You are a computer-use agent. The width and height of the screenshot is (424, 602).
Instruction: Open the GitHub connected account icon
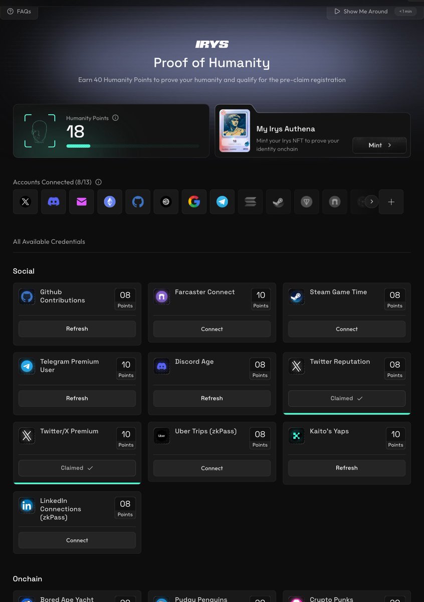coord(138,202)
